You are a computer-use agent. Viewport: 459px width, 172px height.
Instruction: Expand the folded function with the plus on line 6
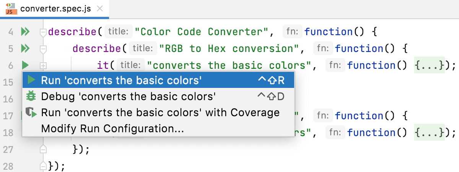43,66
